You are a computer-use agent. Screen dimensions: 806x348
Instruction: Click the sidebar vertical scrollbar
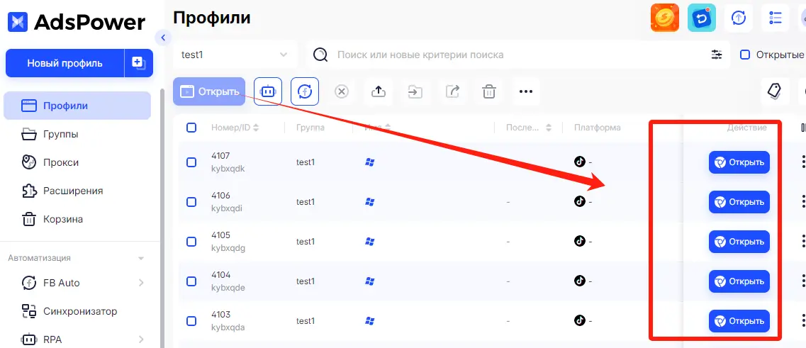click(163, 218)
